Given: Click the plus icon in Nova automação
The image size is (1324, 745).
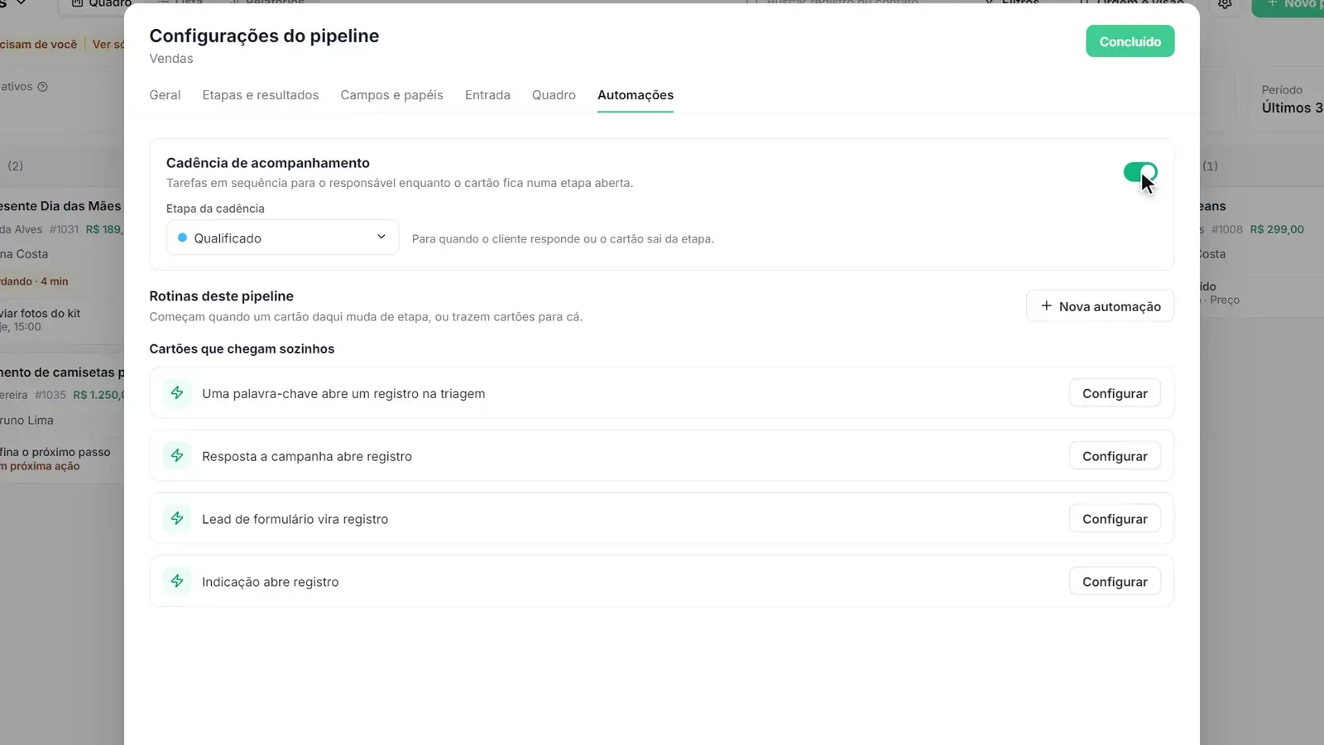Looking at the screenshot, I should [1046, 305].
